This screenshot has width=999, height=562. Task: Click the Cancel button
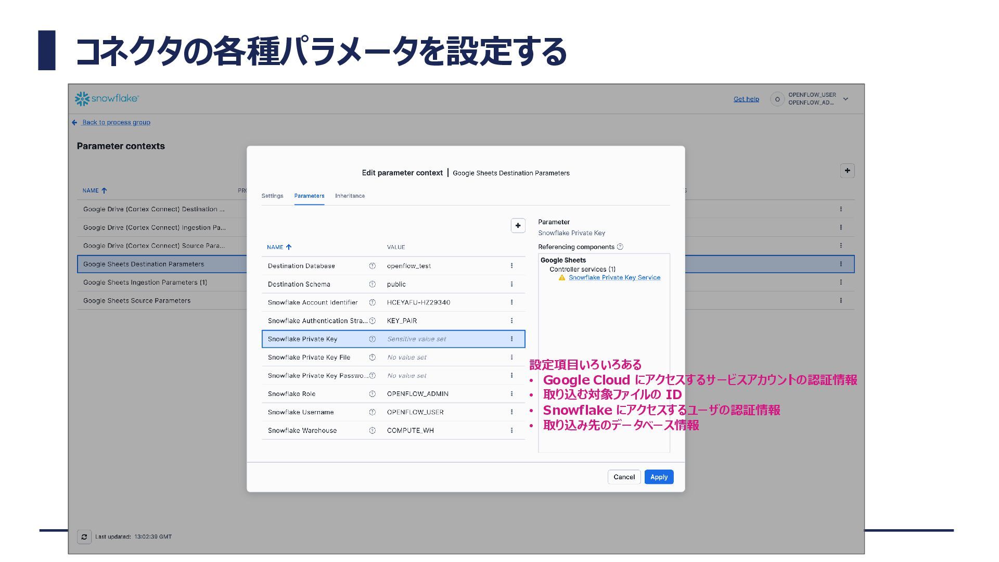[623, 477]
